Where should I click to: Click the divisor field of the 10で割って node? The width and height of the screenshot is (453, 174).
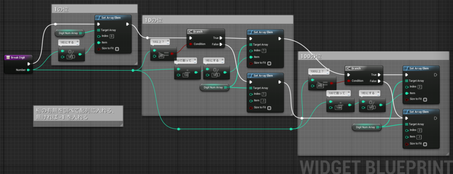tap(186, 76)
